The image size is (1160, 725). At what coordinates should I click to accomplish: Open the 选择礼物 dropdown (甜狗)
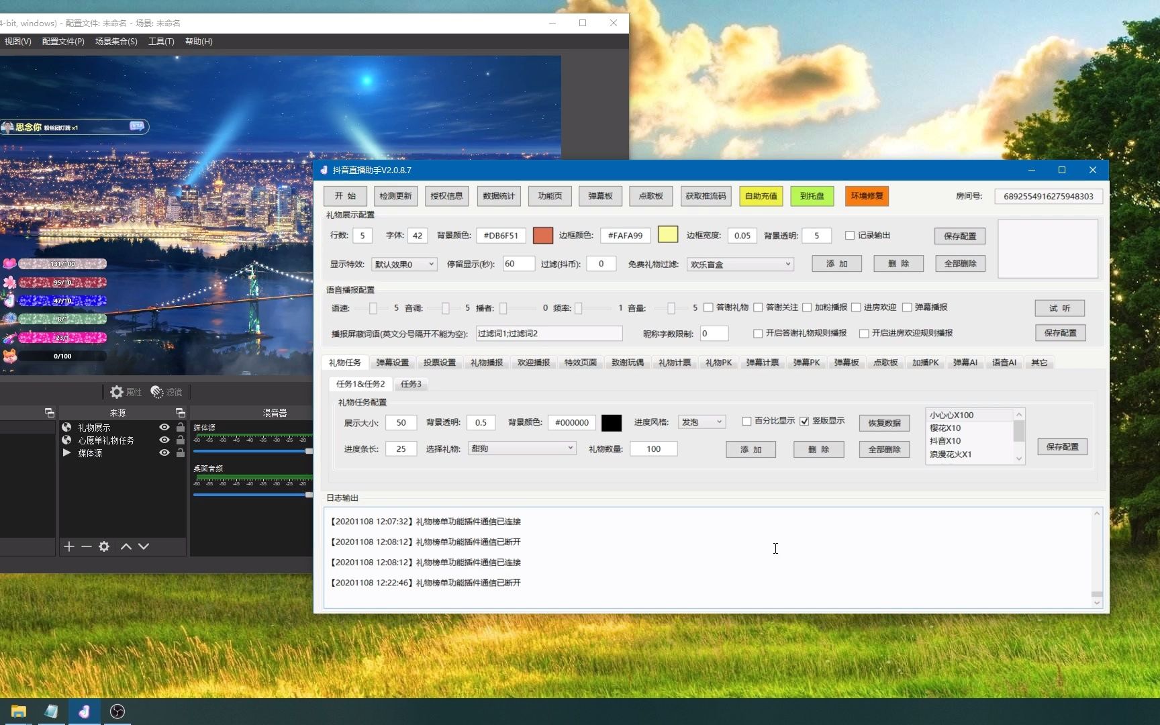pyautogui.click(x=522, y=448)
